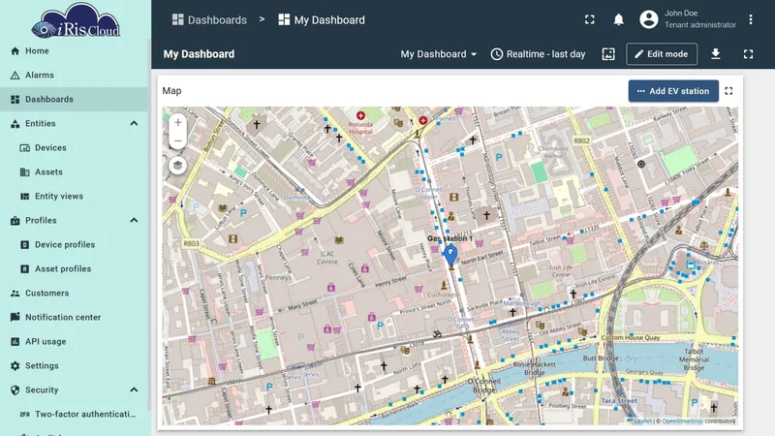The width and height of the screenshot is (775, 436).
Task: Click the Dashboards breadcrumb link
Action: (209, 19)
